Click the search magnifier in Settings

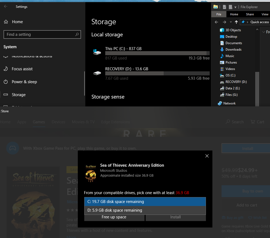click(77, 34)
